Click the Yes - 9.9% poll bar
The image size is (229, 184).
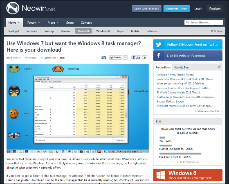point(162,138)
